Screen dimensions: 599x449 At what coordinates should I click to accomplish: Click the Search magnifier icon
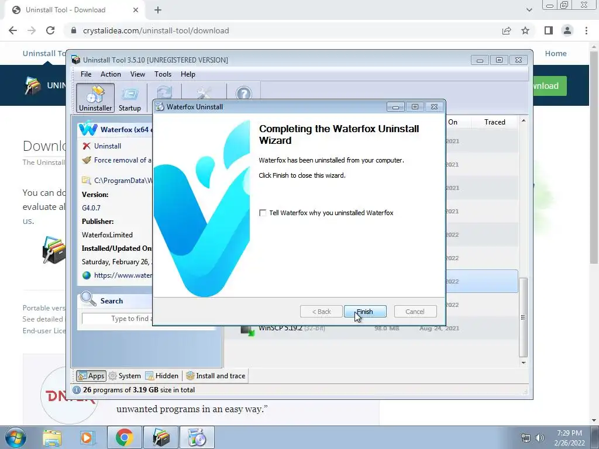(88, 299)
